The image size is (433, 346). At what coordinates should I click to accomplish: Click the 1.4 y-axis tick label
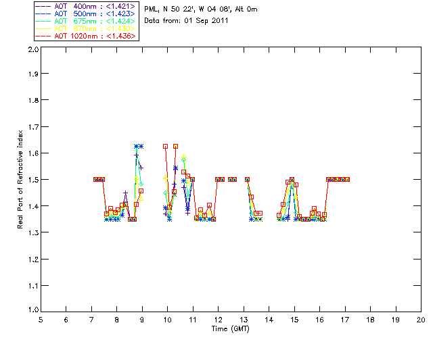pyautogui.click(x=33, y=206)
